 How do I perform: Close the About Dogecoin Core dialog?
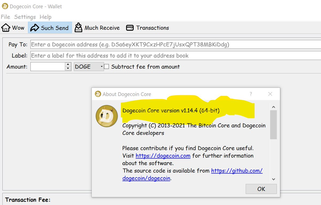(270, 94)
